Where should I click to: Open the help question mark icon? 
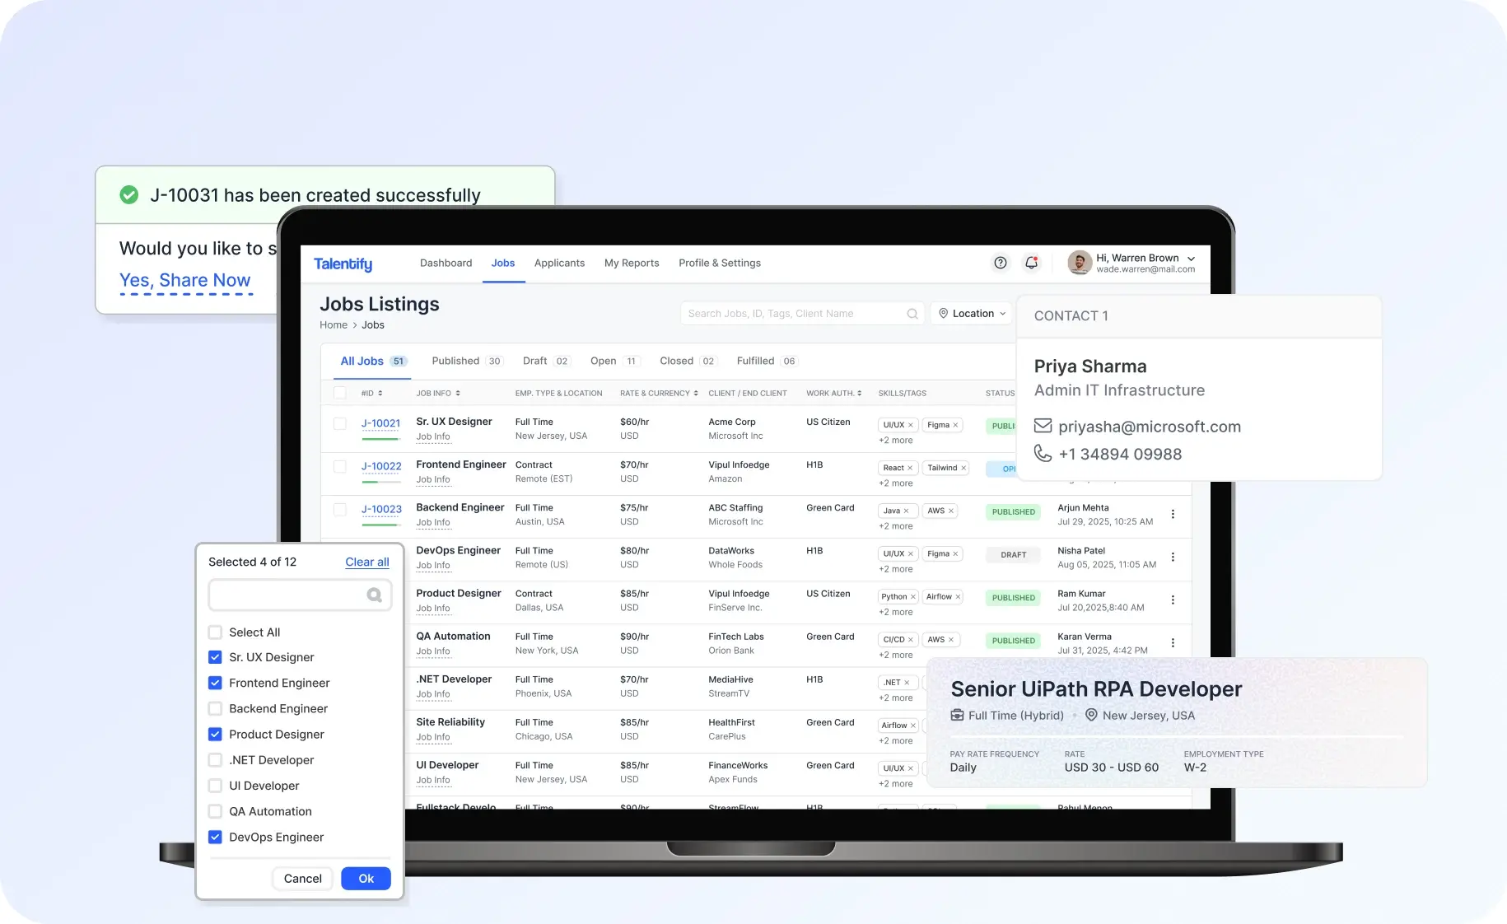pyautogui.click(x=1001, y=263)
